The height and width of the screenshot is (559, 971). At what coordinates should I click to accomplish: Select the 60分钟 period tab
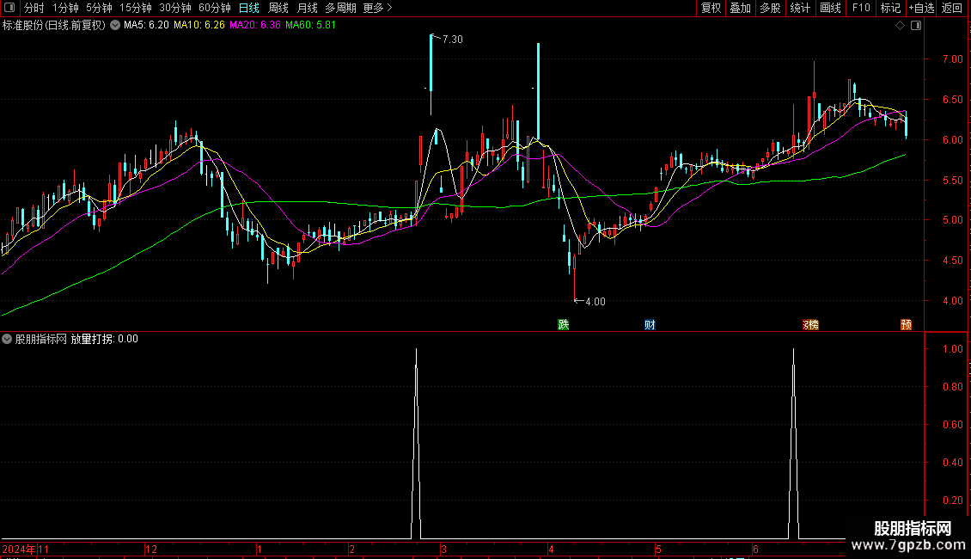(x=214, y=8)
